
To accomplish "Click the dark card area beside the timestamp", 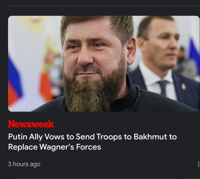I will pyautogui.click(x=119, y=164).
